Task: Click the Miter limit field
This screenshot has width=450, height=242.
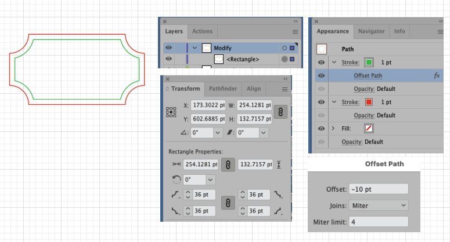Action: [x=379, y=222]
